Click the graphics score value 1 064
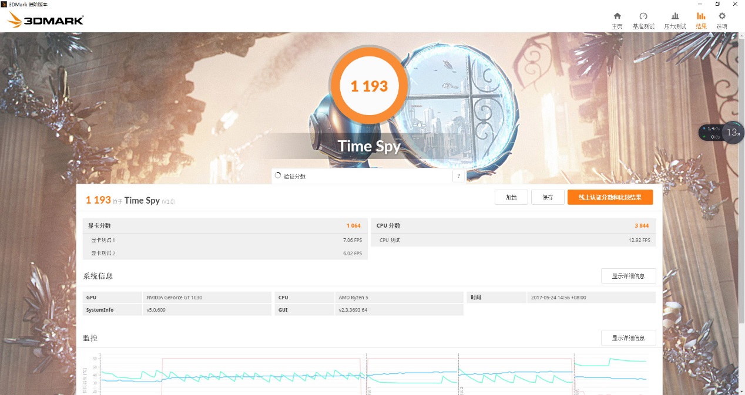745x395 pixels. point(353,226)
